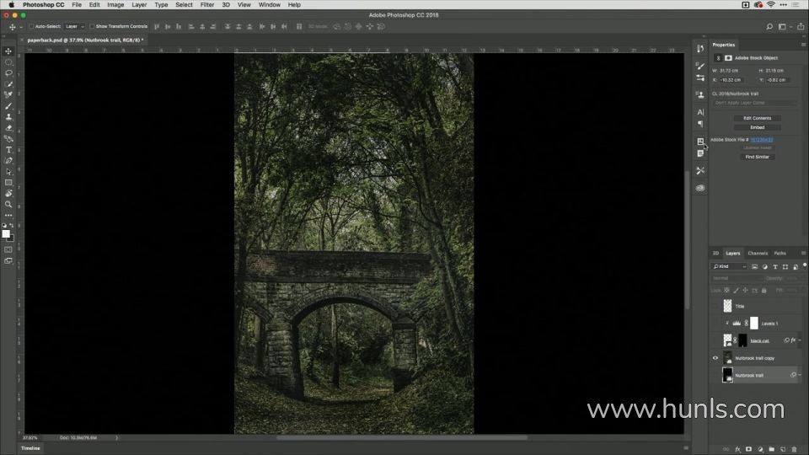Switch to the Channels tab
809x455 pixels.
coord(758,254)
